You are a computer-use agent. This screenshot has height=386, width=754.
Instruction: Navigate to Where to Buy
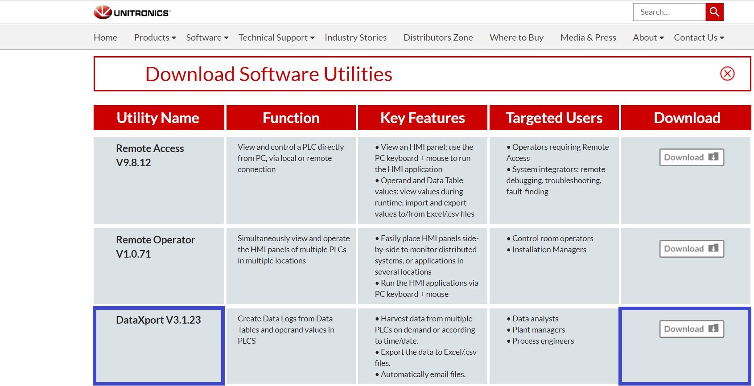pyautogui.click(x=517, y=37)
